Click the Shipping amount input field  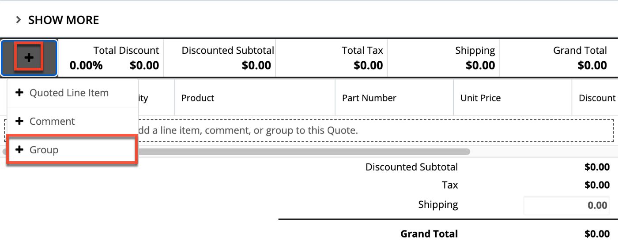point(566,205)
